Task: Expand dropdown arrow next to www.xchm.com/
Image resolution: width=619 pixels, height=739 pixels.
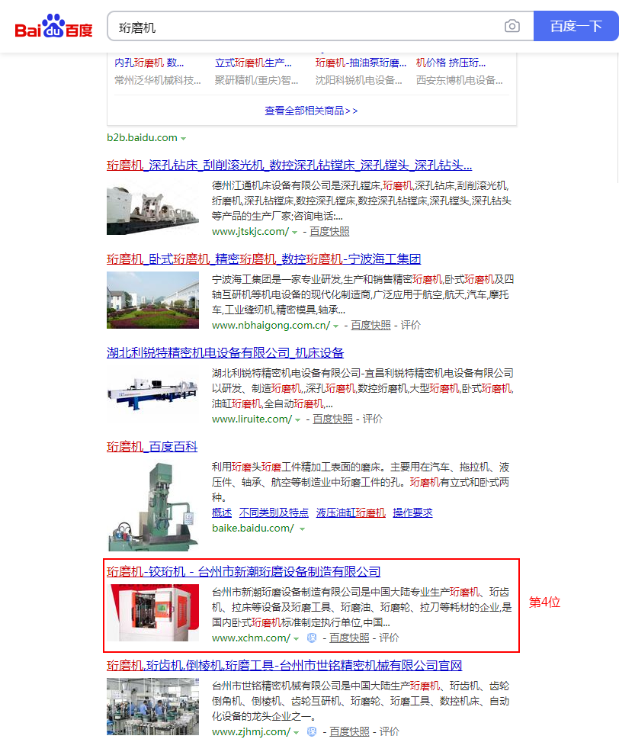Action: pyautogui.click(x=297, y=639)
